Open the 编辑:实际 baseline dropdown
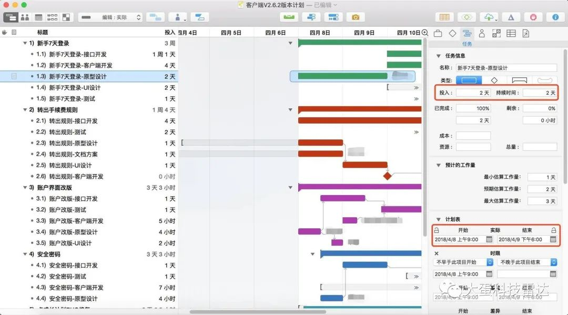This screenshot has height=315, width=568. click(x=110, y=17)
